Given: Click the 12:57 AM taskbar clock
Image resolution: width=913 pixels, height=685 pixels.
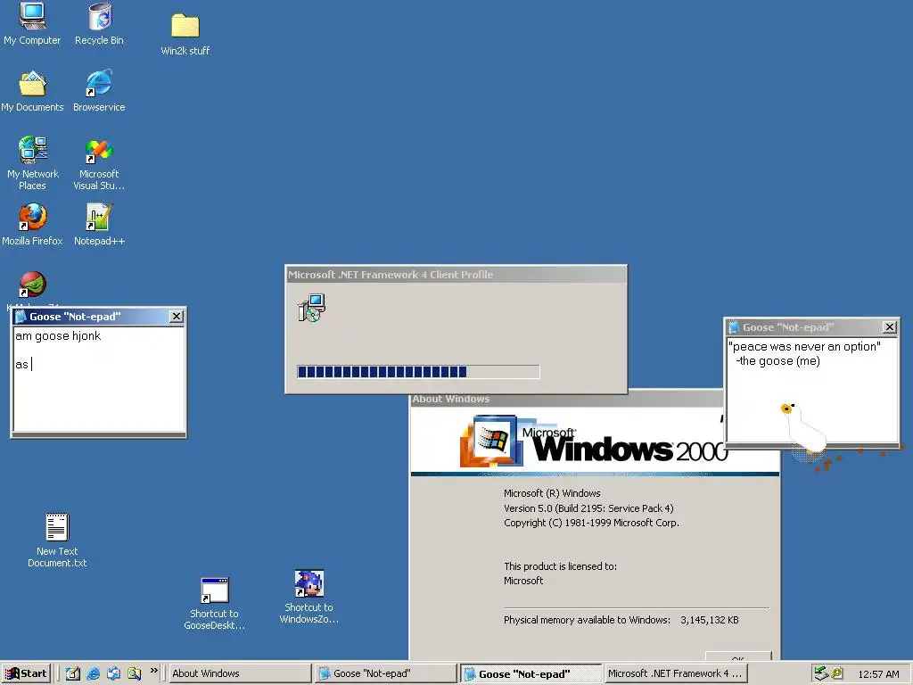Looking at the screenshot, I should click(878, 674).
